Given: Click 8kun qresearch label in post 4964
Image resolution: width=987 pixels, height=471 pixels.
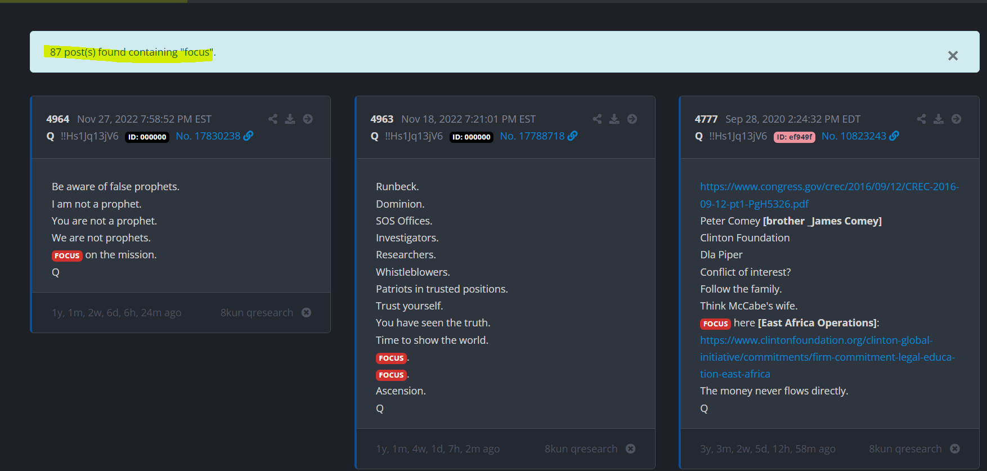Looking at the screenshot, I should 257,312.
